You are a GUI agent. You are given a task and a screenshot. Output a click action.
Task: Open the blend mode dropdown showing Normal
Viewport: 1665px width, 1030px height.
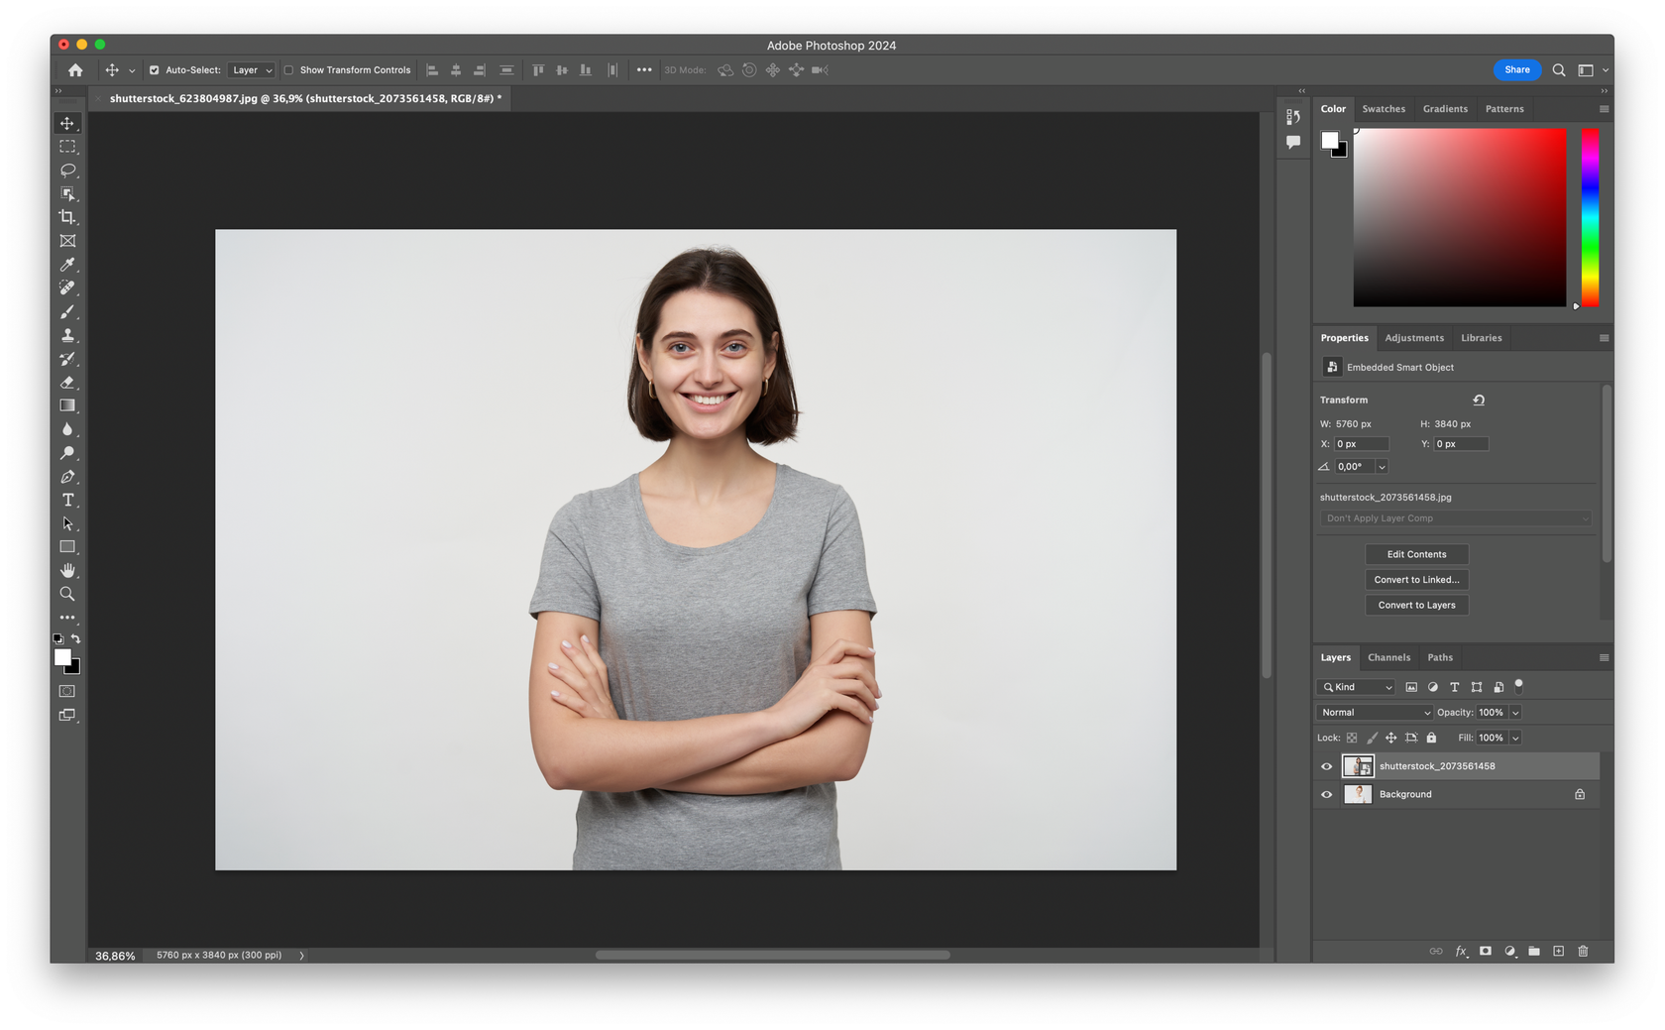pos(1374,712)
